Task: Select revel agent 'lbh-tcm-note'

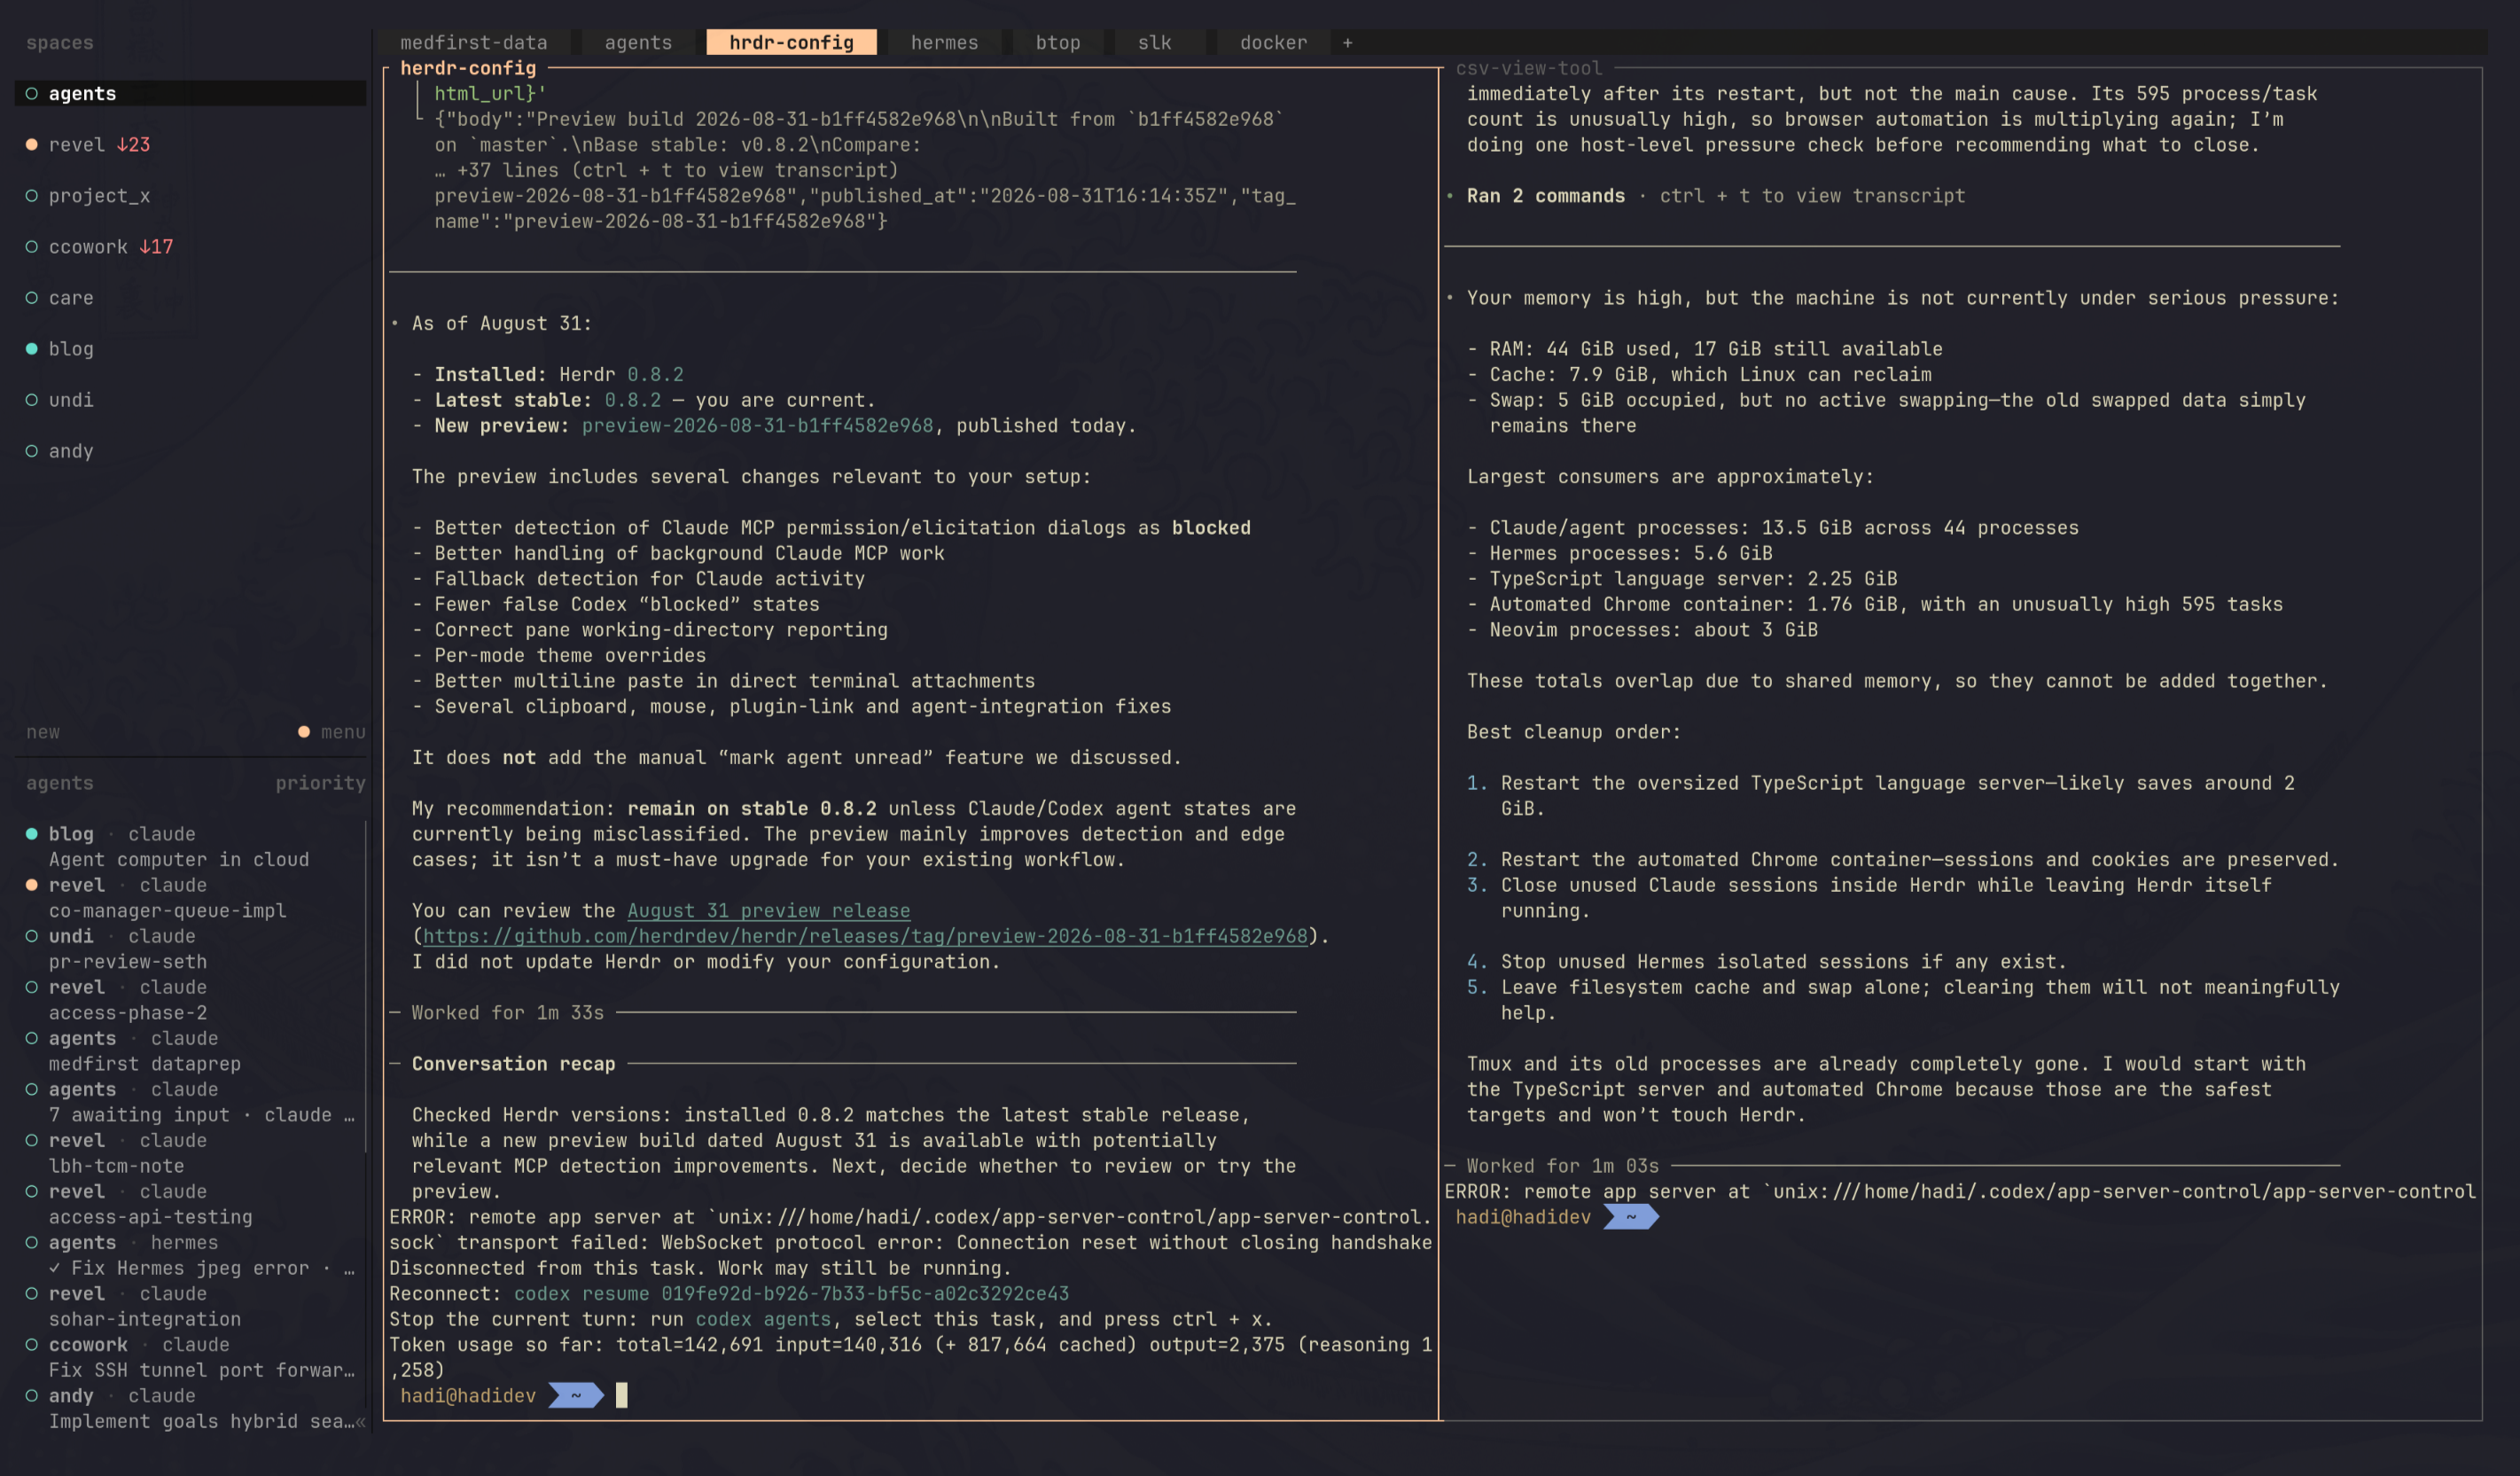Action: [x=190, y=1152]
